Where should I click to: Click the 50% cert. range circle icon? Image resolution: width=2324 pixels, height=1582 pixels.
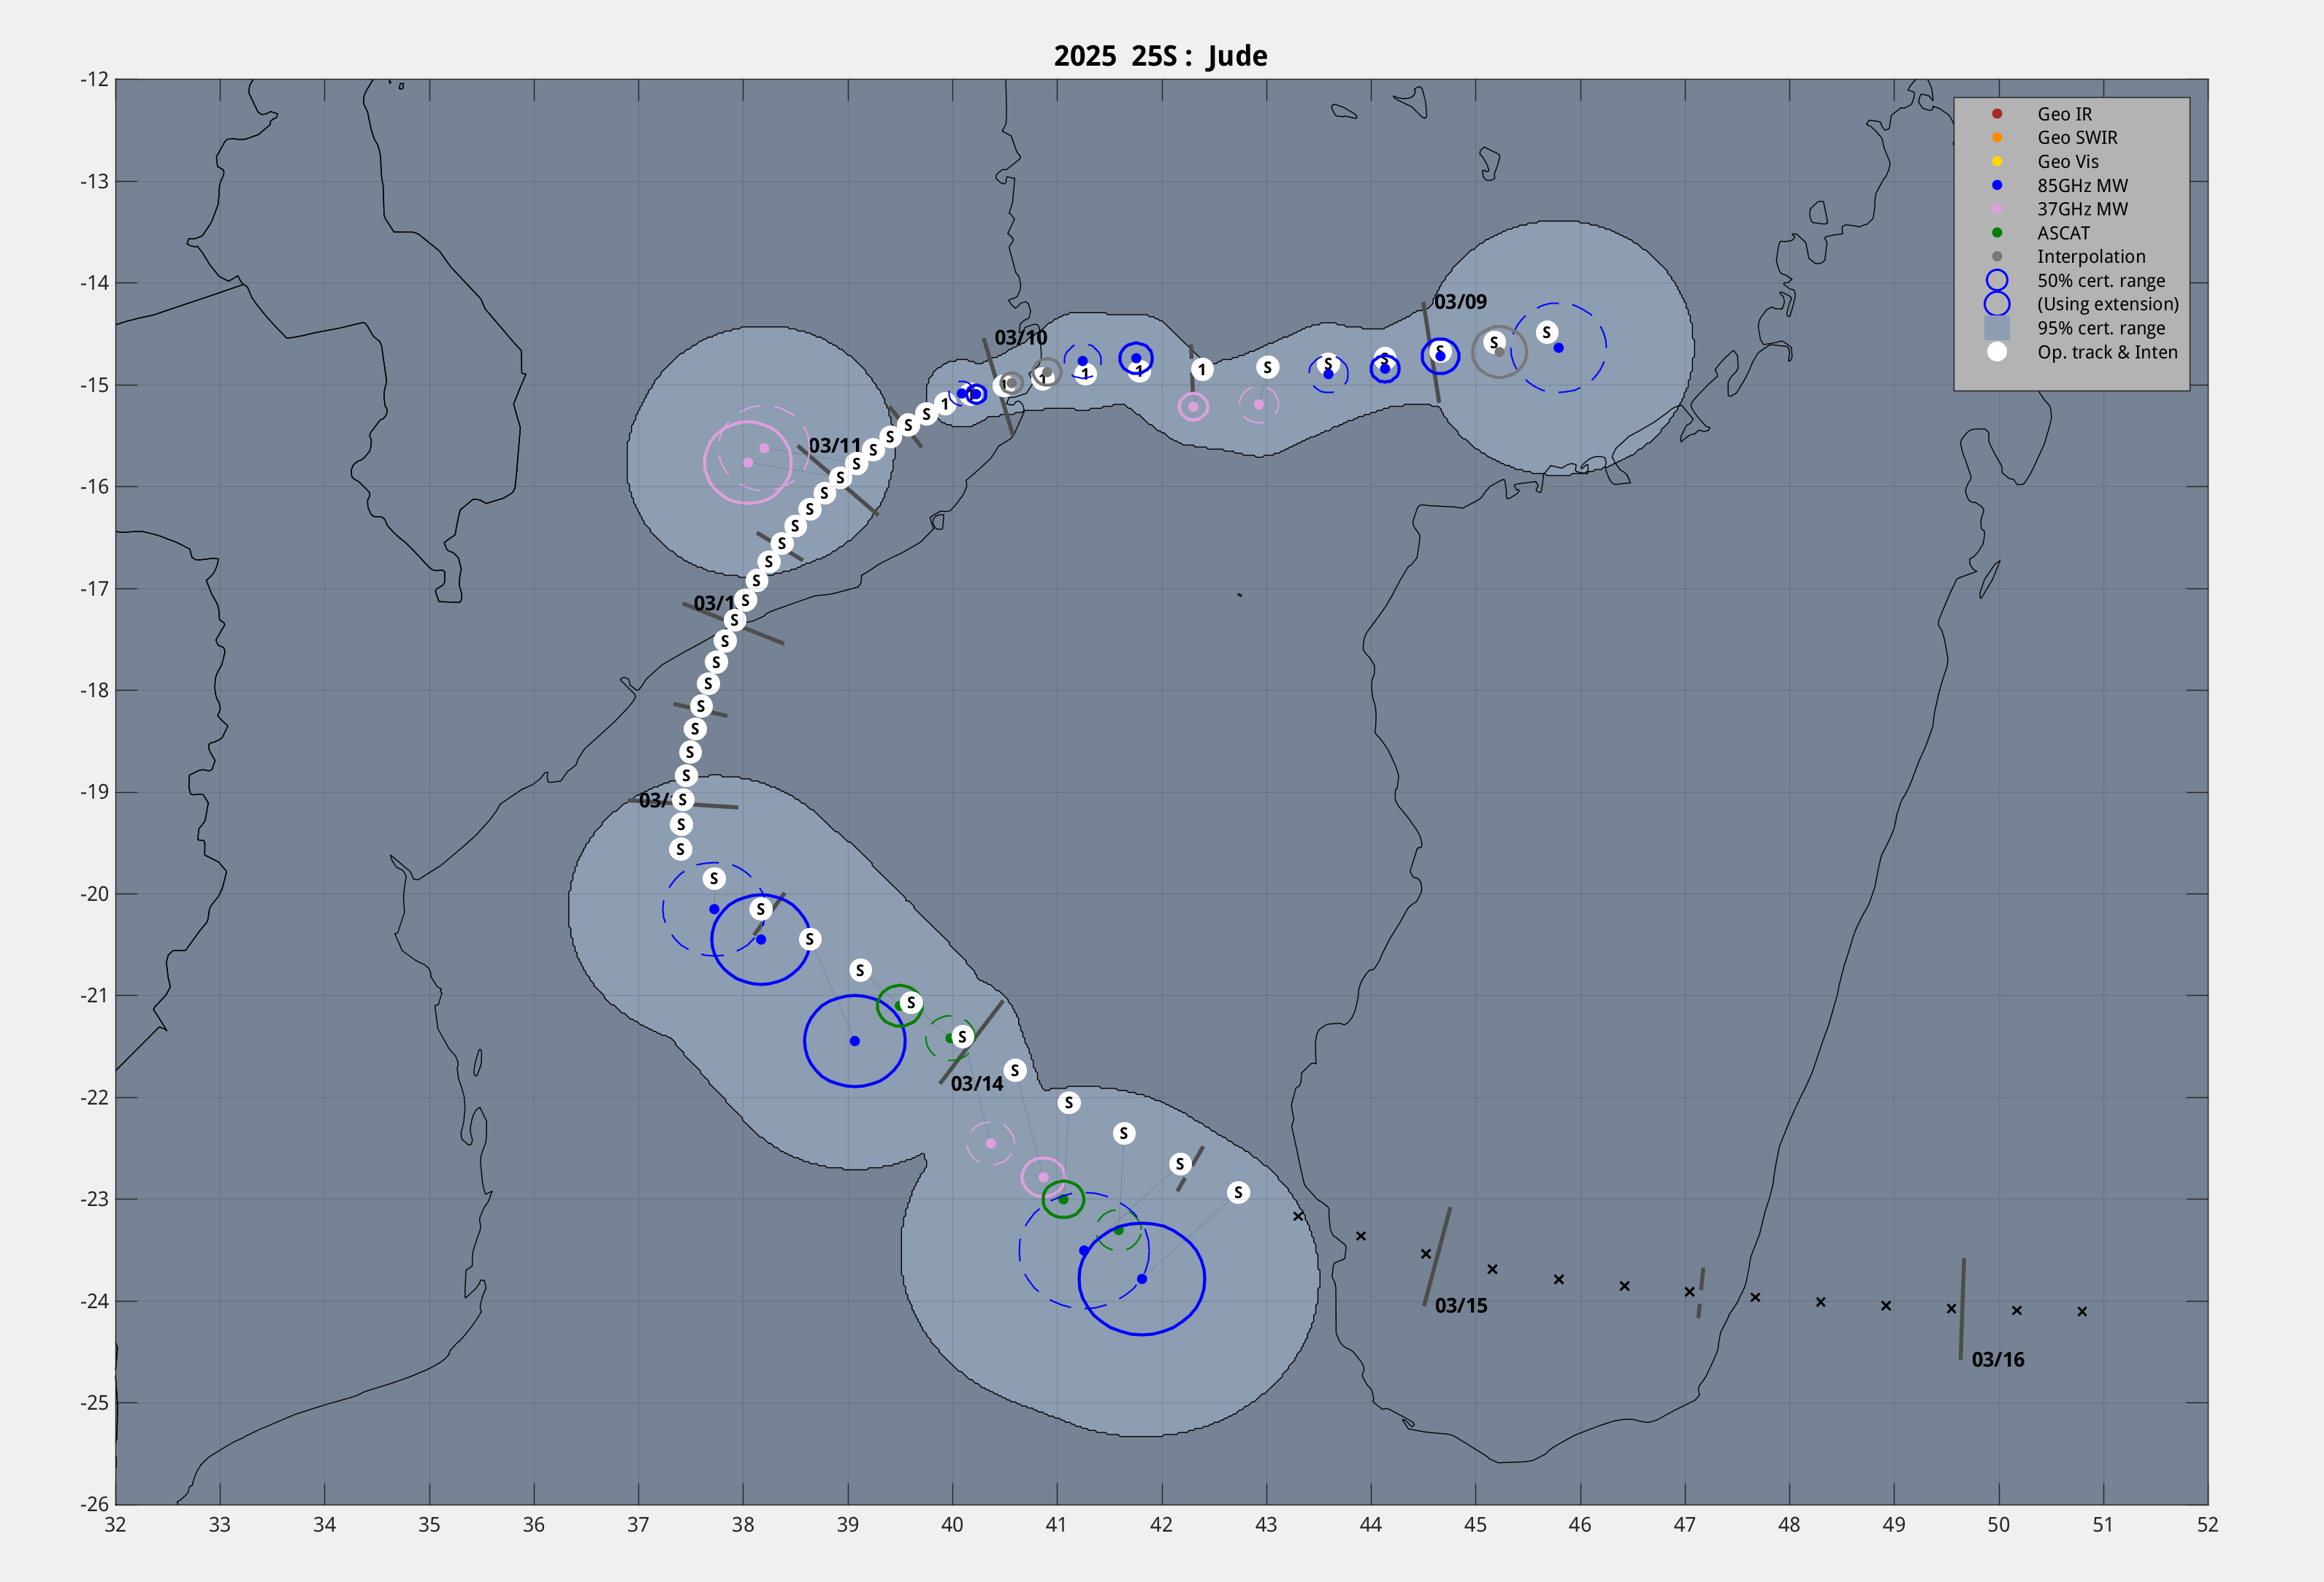pyautogui.click(x=1996, y=281)
